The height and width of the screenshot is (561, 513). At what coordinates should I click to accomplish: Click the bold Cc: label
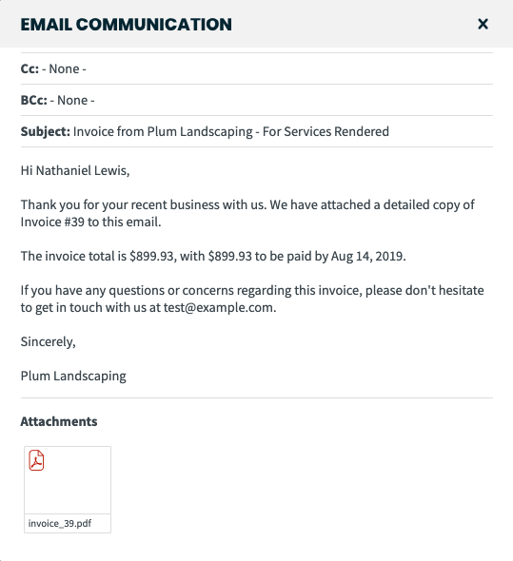30,68
